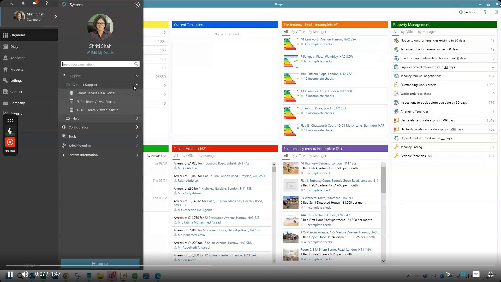Open the By Newest sort dropdown
Screen dimensions: 501x282
pyautogui.click(x=156, y=156)
